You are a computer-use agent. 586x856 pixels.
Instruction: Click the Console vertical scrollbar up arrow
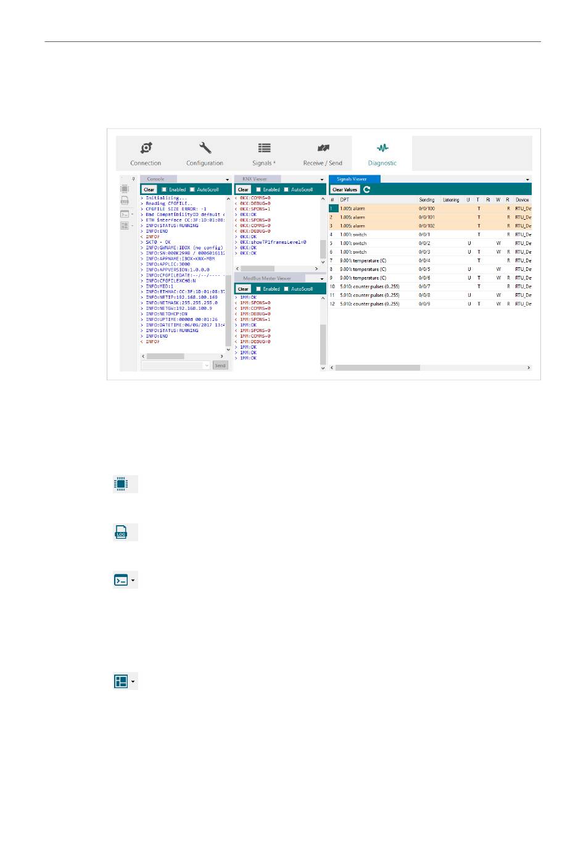tap(228, 199)
